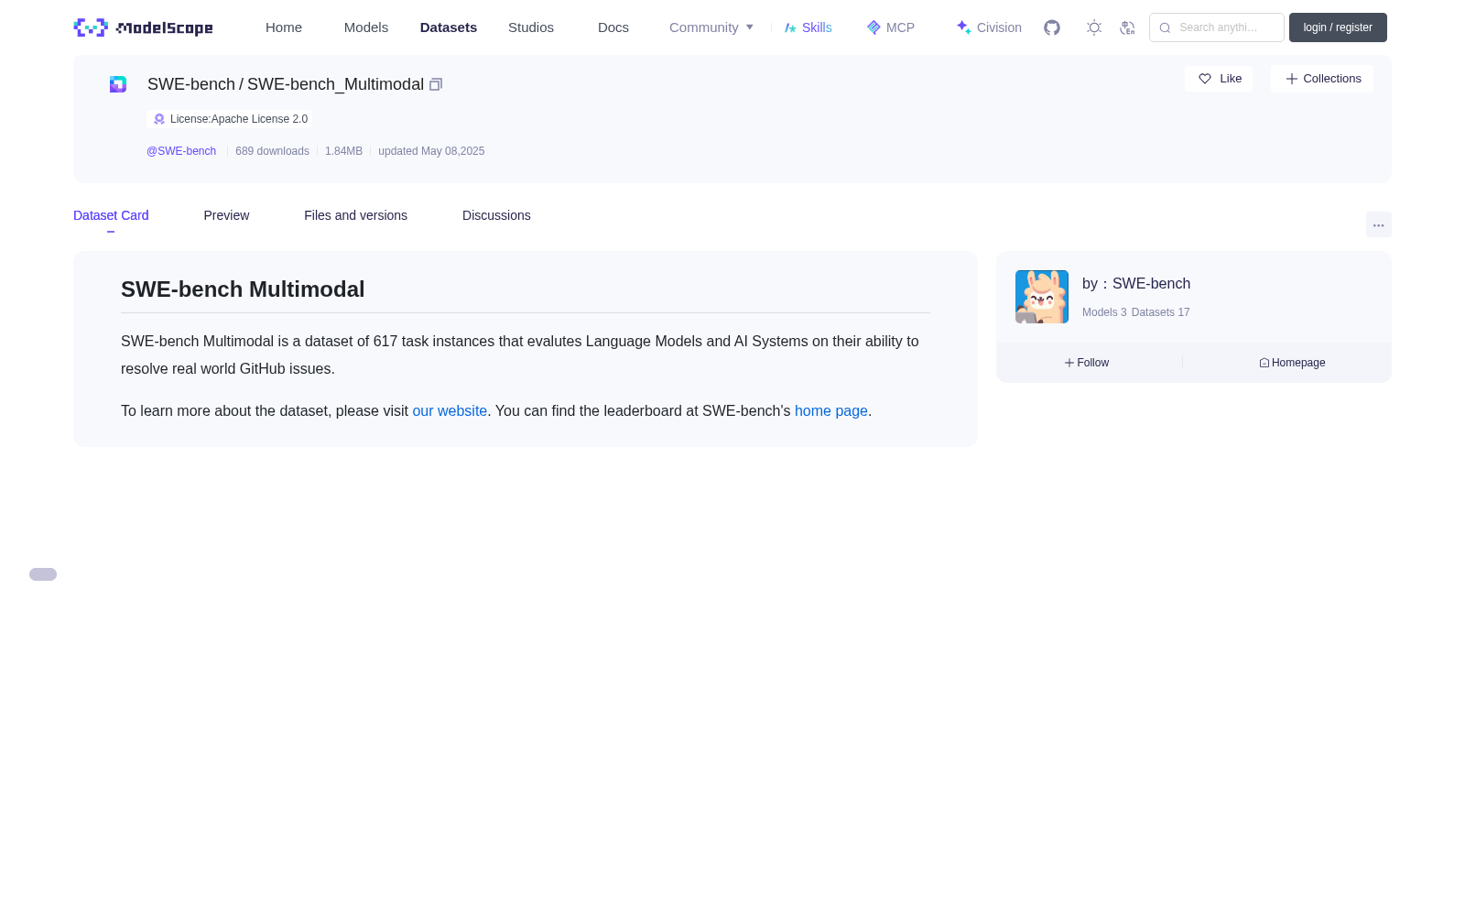Image resolution: width=1465 pixels, height=916 pixels.
Task: Toggle light/dark theme sun icon
Action: pyautogui.click(x=1094, y=27)
